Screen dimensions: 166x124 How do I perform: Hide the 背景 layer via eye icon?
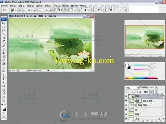coord(126,119)
